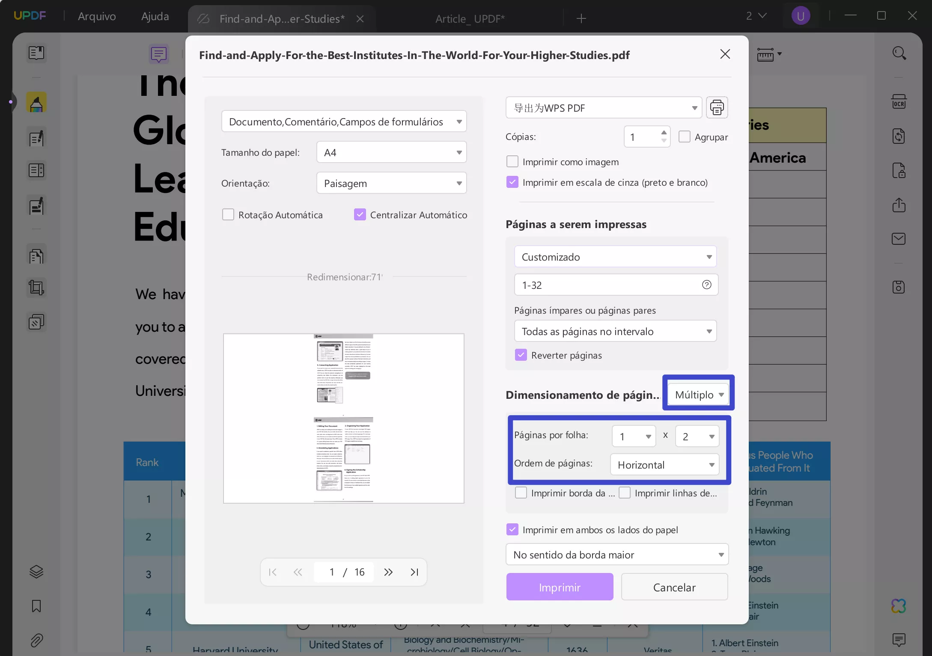Click the share/export icon on sidebar
The image size is (932, 656).
pyautogui.click(x=899, y=205)
